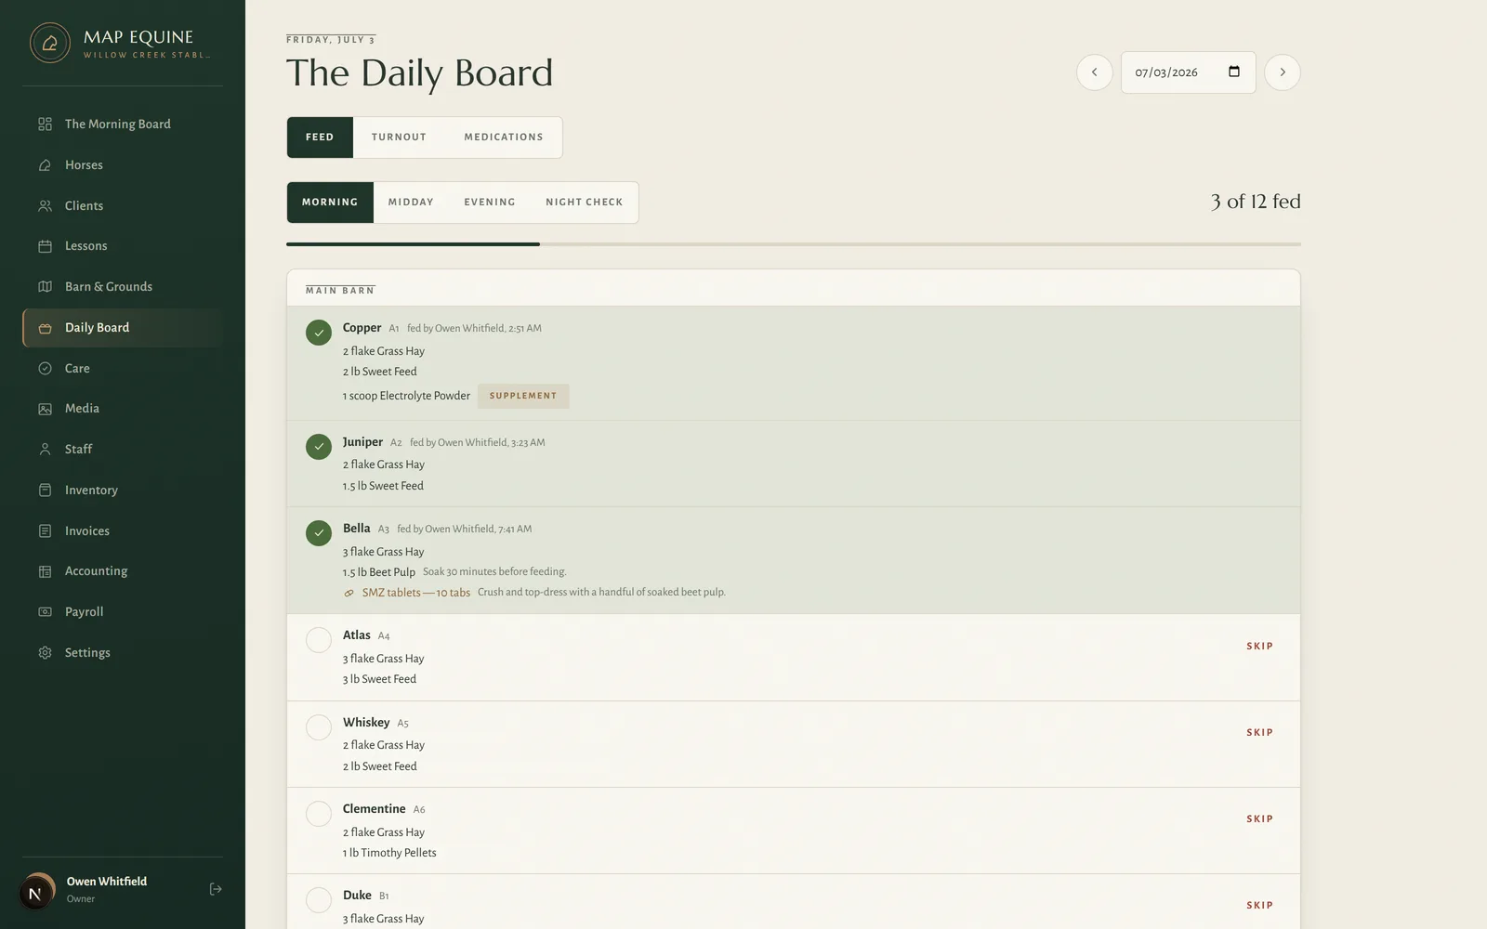The height and width of the screenshot is (929, 1487).
Task: Click the Staff person icon
Action: point(45,449)
